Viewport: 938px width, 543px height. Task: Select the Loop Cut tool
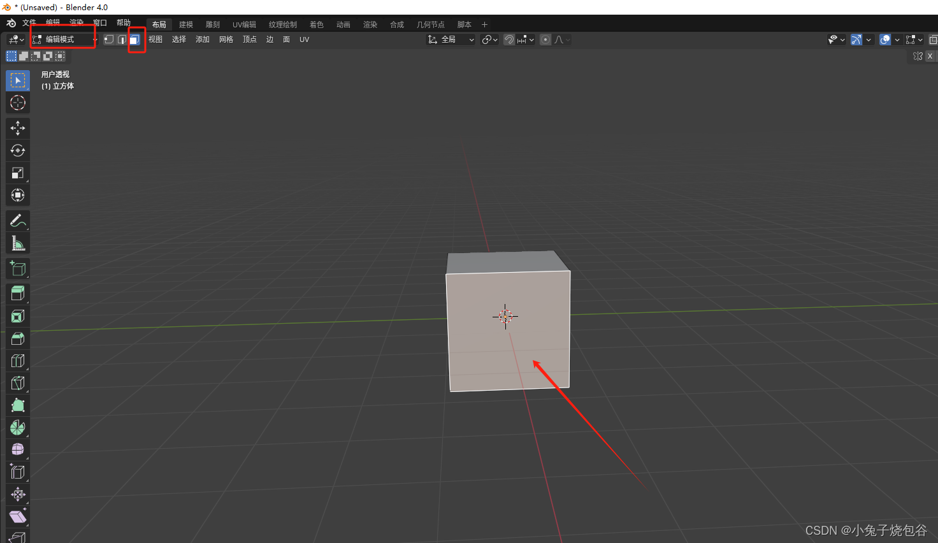pos(18,361)
